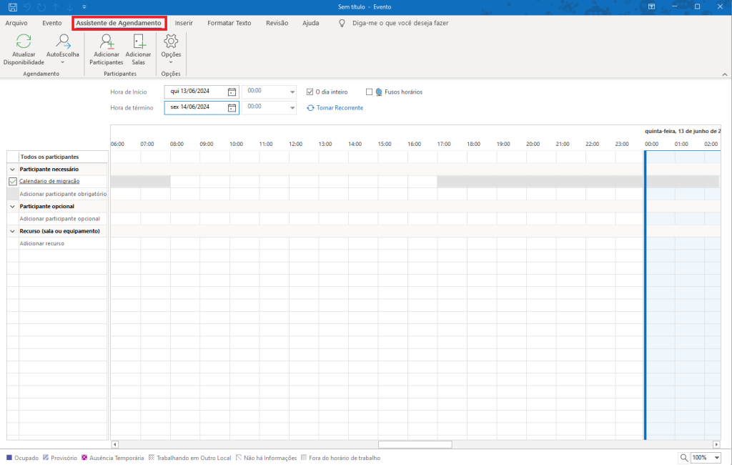Screen dimensions: 732x465
Task: Enable the Fusos horários checkbox
Action: [x=370, y=92]
